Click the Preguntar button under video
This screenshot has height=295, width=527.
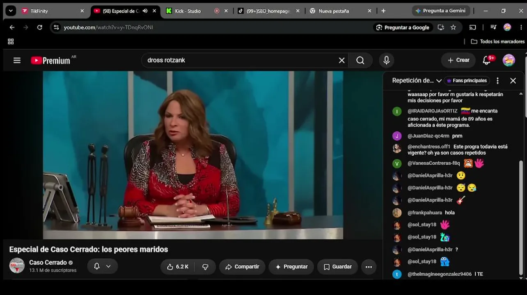[291, 267]
